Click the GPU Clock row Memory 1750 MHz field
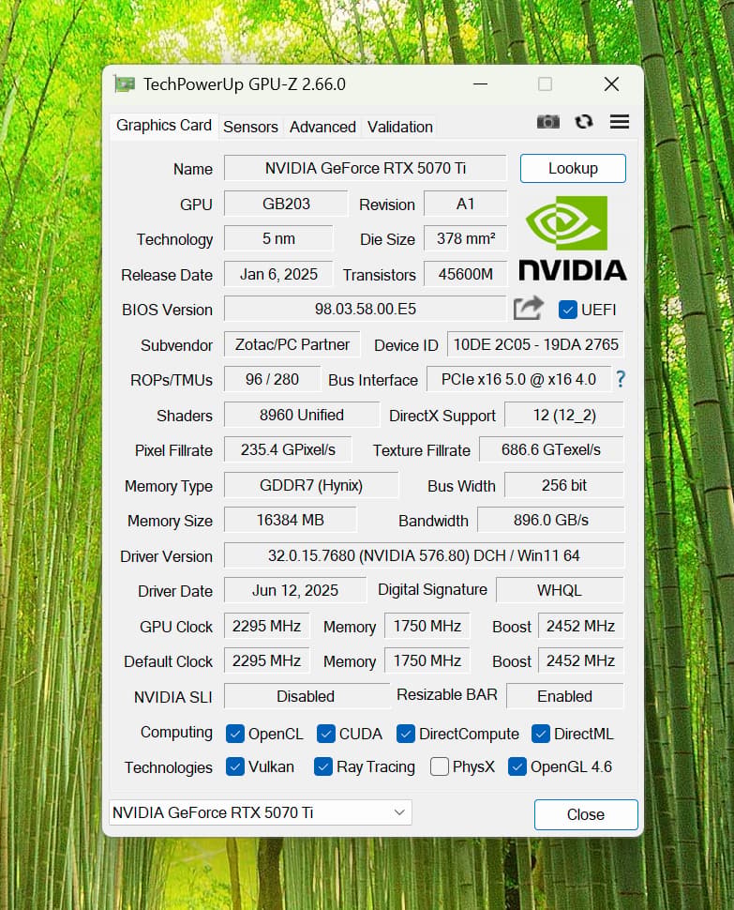This screenshot has width=734, height=910. (x=427, y=626)
